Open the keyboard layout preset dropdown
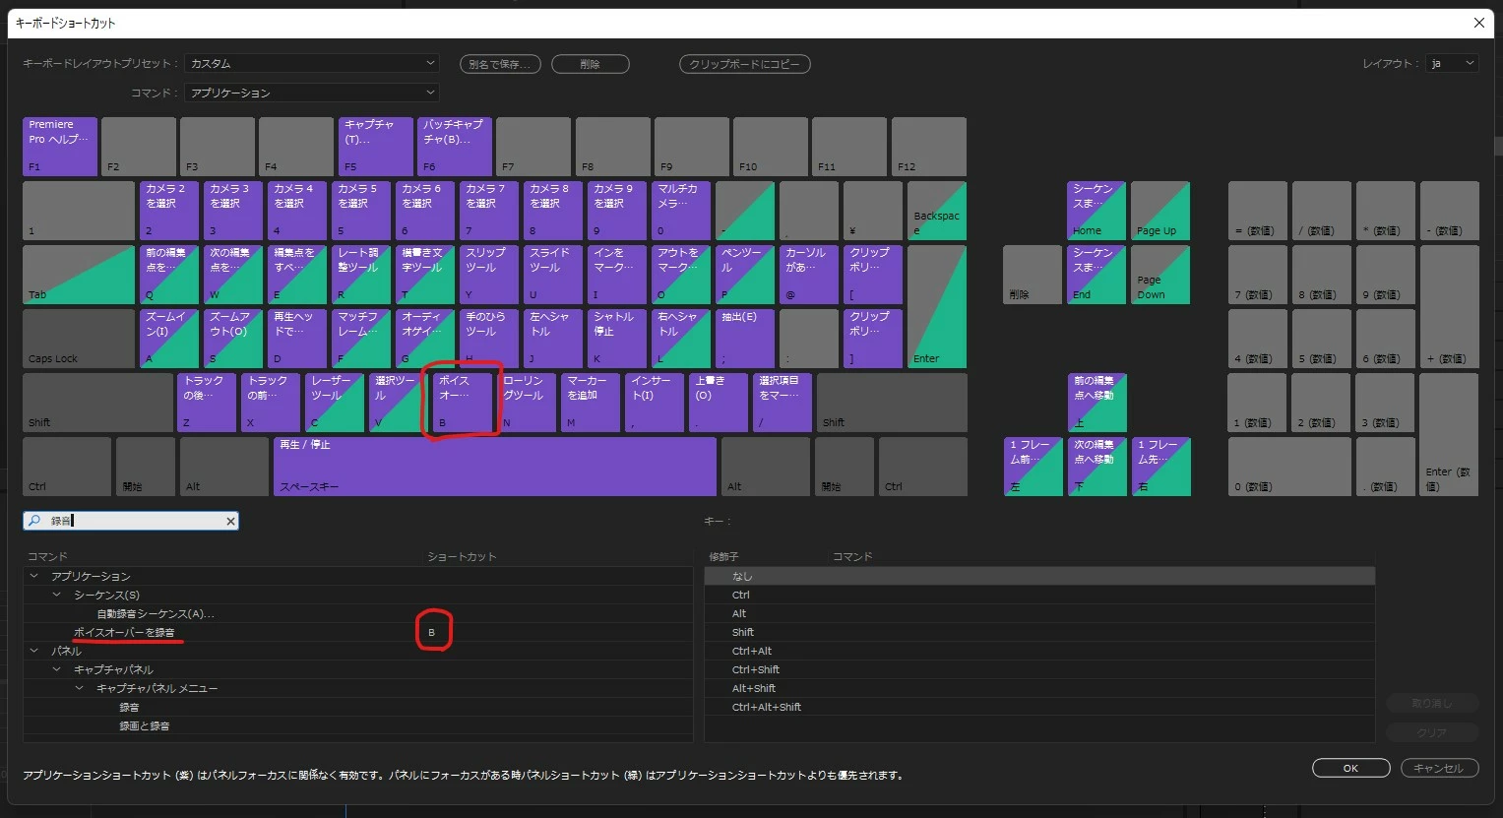This screenshot has width=1503, height=818. click(x=311, y=63)
